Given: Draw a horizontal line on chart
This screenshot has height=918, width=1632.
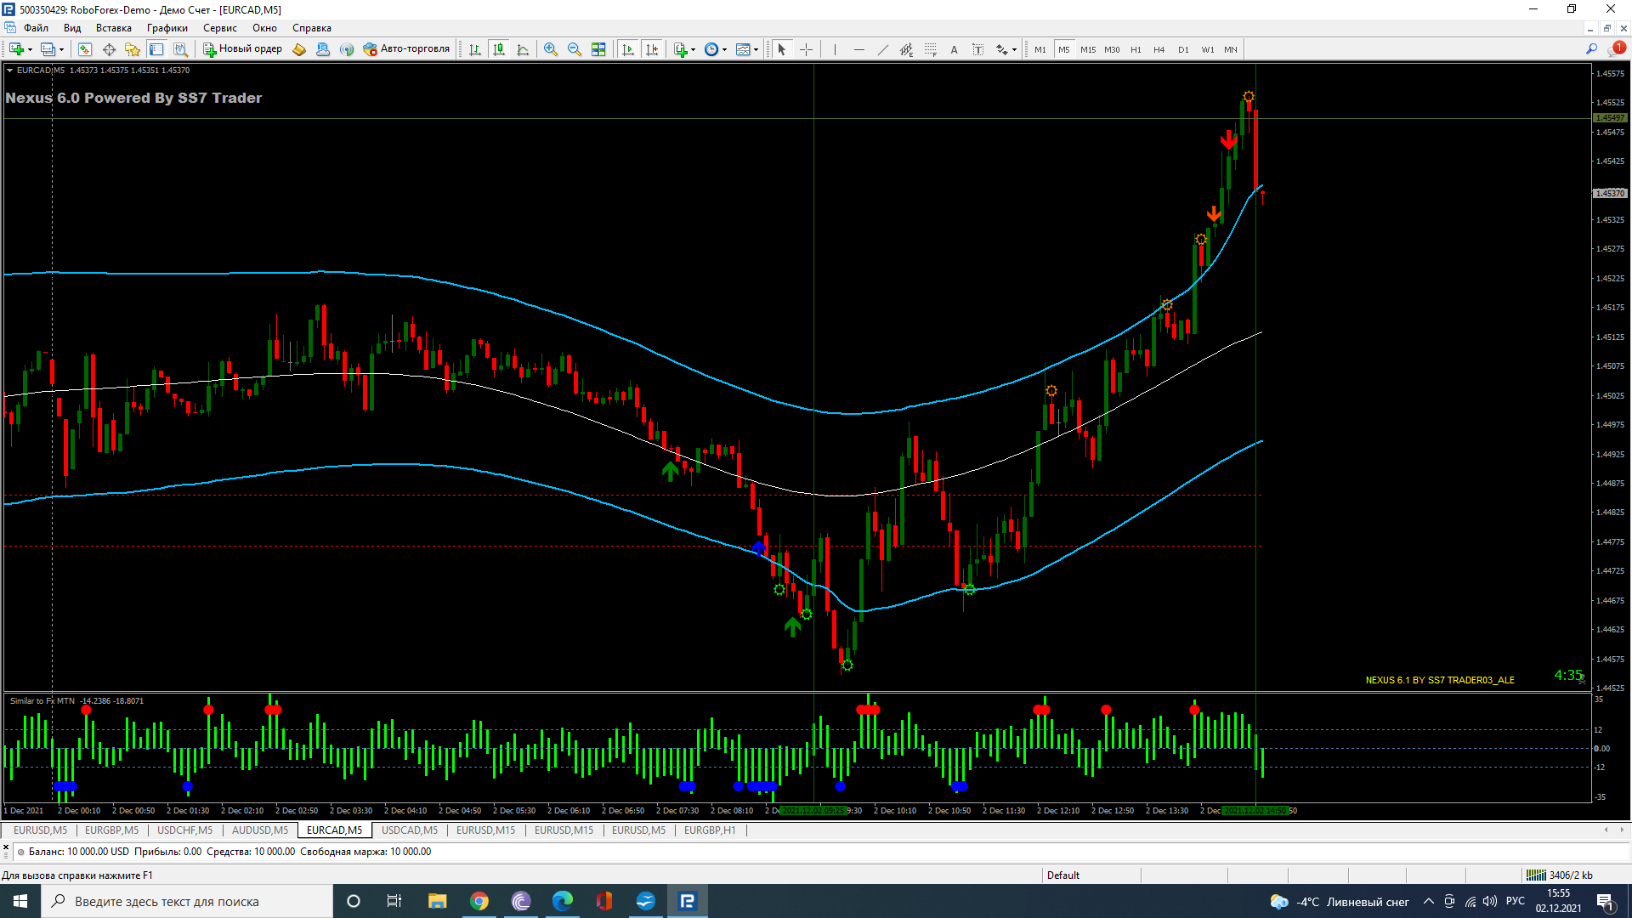Looking at the screenshot, I should pos(859,49).
